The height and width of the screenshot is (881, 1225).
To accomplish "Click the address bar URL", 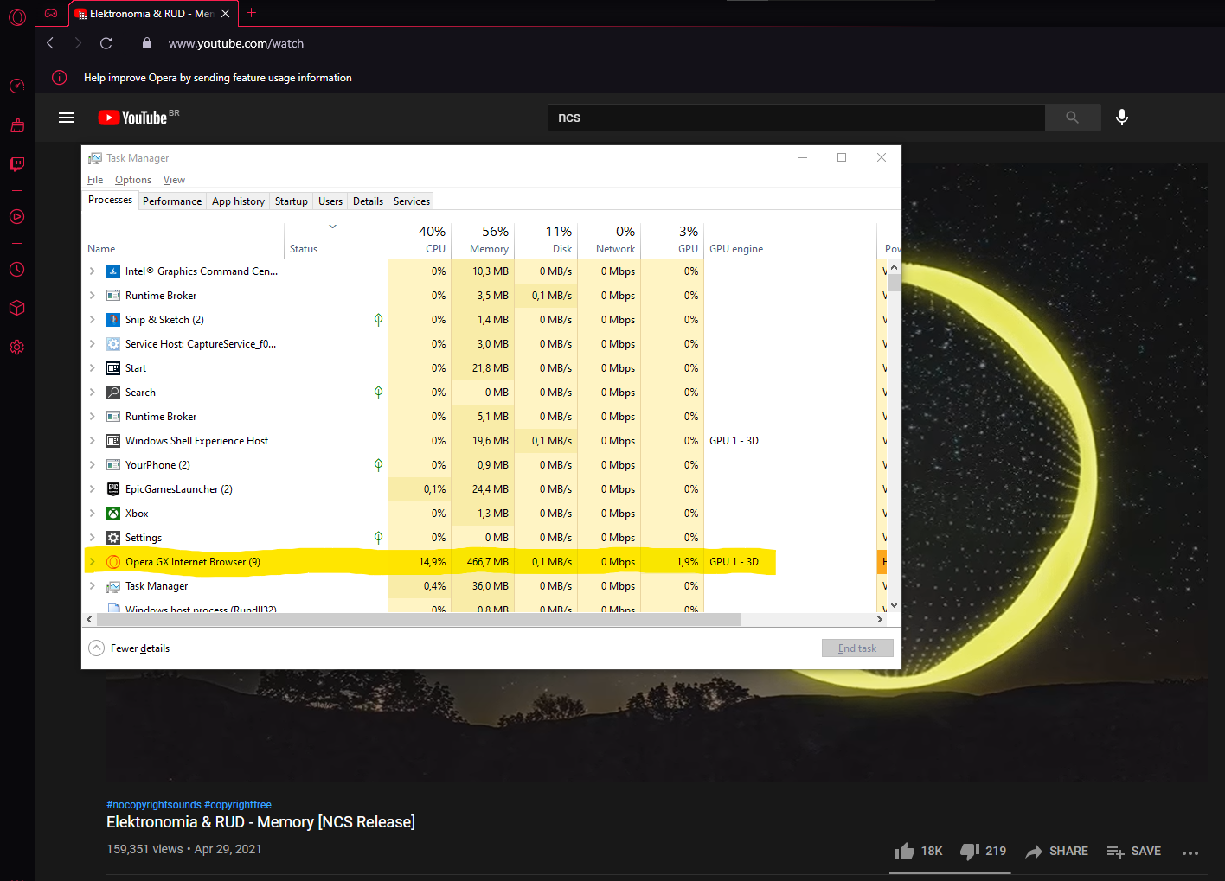I will tap(235, 43).
